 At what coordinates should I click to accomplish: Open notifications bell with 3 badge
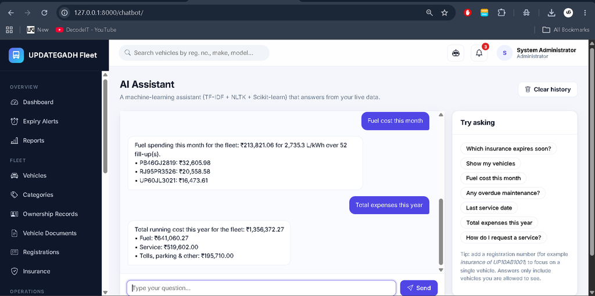pos(479,53)
